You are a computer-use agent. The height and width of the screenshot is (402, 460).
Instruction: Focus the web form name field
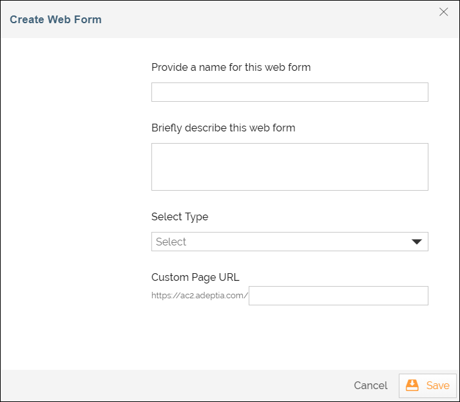click(289, 92)
